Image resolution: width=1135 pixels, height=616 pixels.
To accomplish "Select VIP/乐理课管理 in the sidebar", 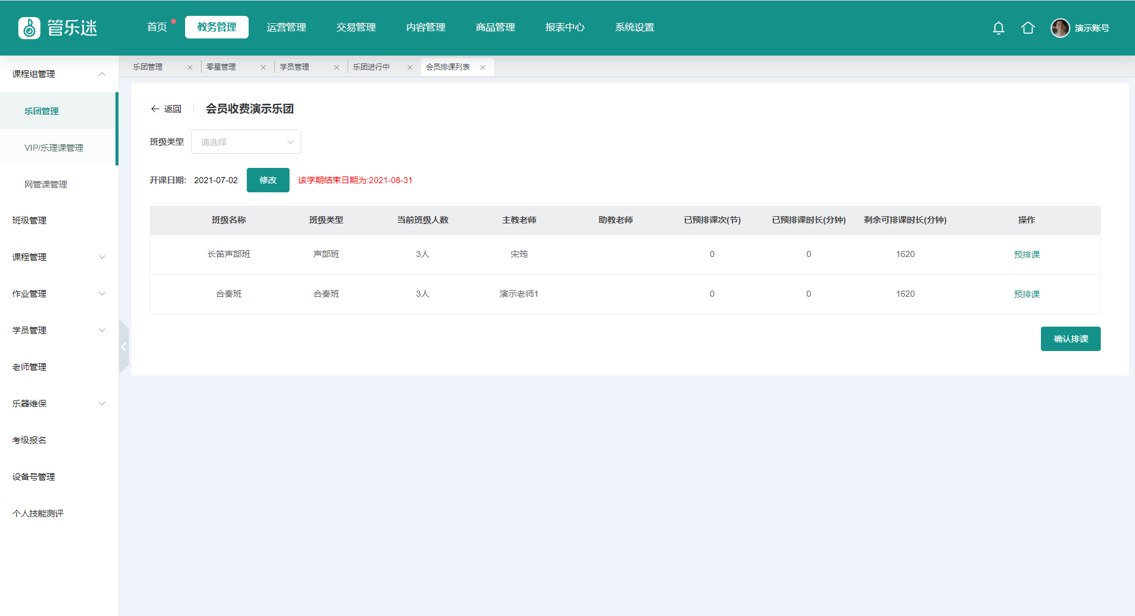I will (x=54, y=148).
